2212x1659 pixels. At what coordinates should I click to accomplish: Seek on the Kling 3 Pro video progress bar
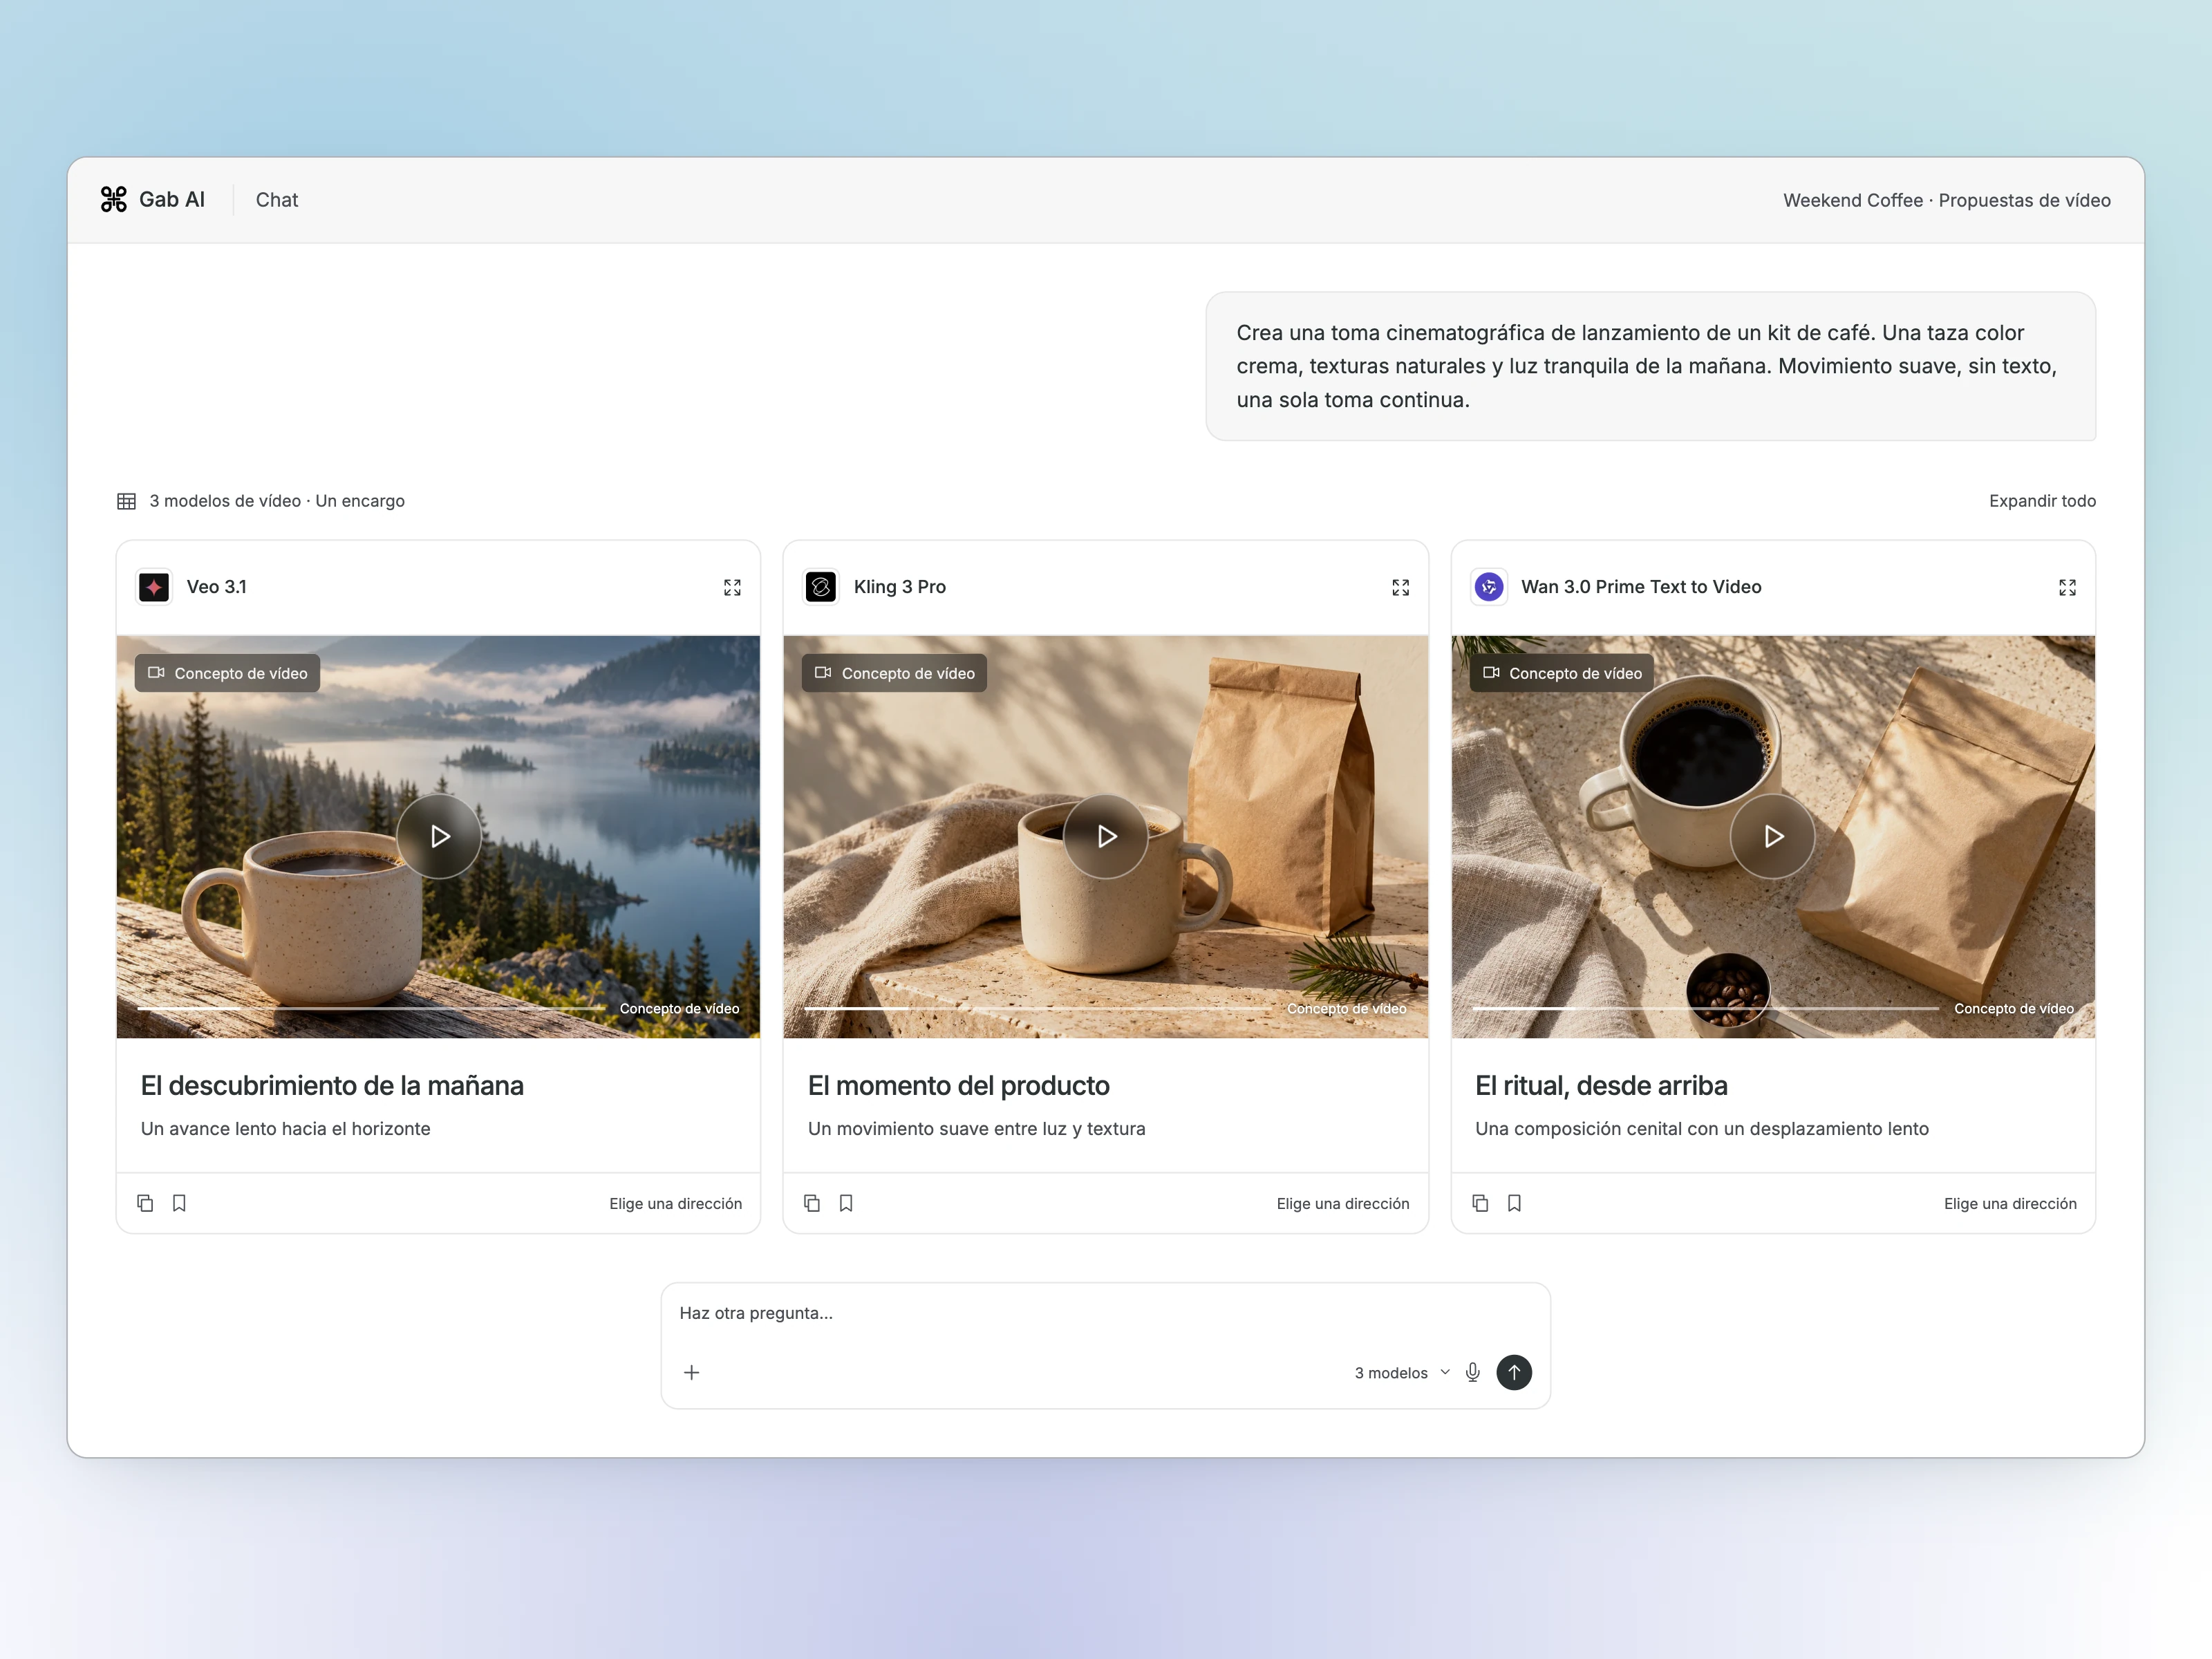[x=1038, y=1009]
